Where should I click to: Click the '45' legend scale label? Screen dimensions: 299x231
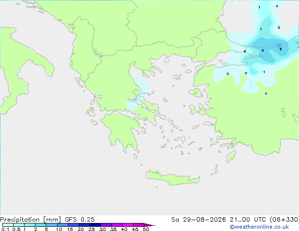point(135,229)
